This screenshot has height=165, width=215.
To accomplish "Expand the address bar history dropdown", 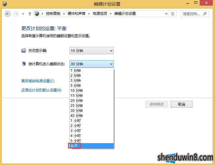I will pos(166,14).
